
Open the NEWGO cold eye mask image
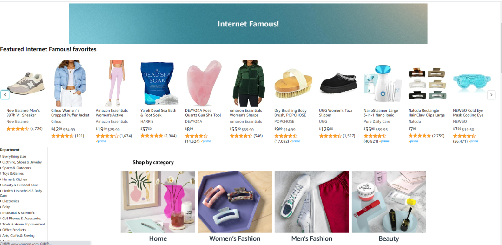469,83
